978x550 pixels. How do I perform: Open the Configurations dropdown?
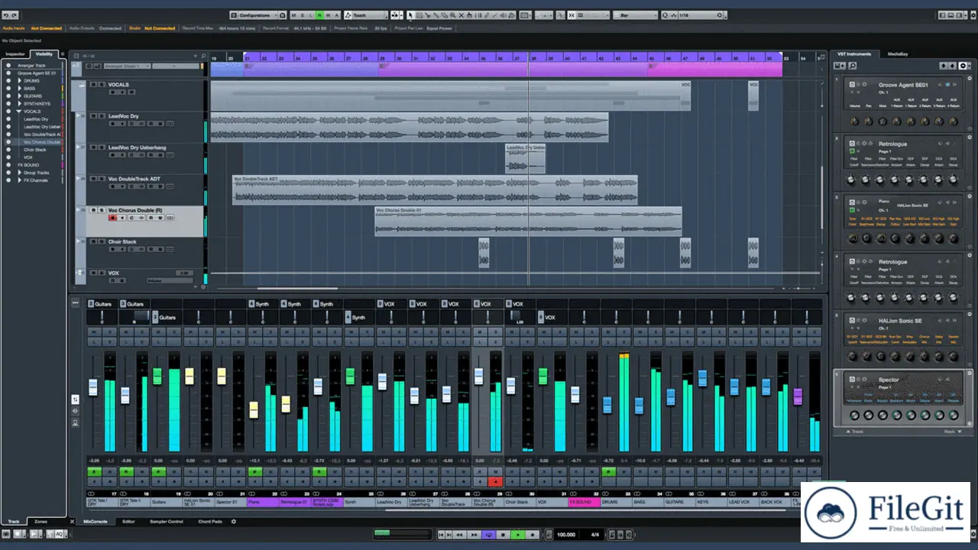pyautogui.click(x=259, y=15)
